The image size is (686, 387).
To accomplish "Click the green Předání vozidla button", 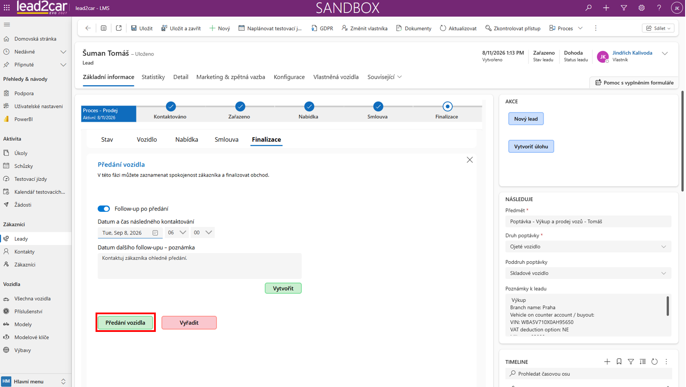I will 125,322.
